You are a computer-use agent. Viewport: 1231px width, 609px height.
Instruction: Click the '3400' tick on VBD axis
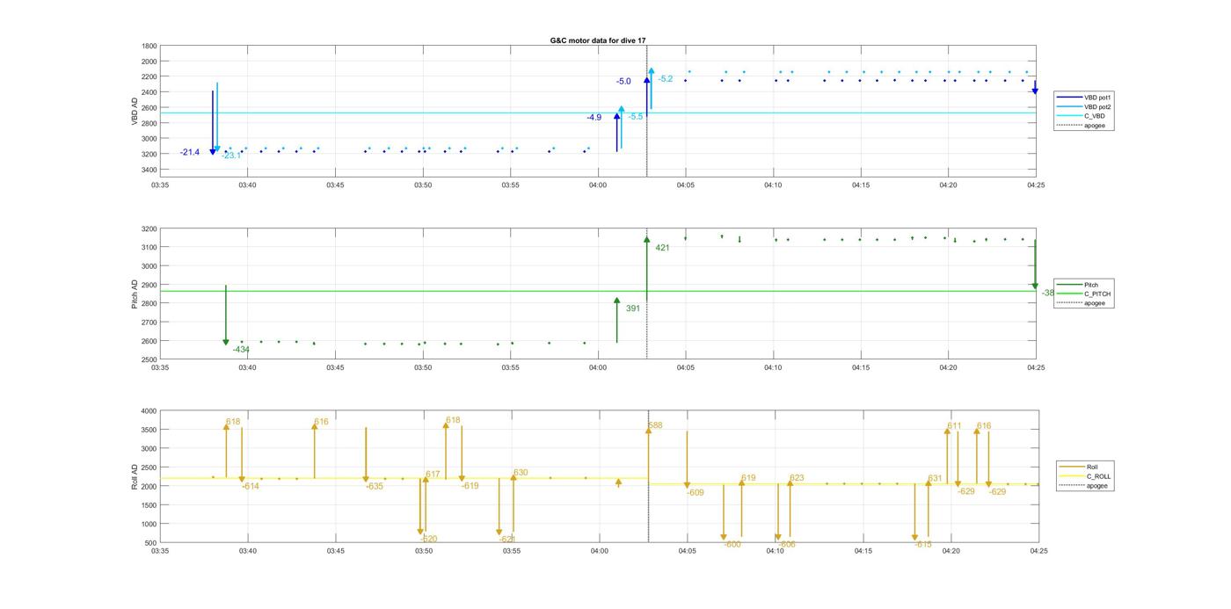[149, 170]
